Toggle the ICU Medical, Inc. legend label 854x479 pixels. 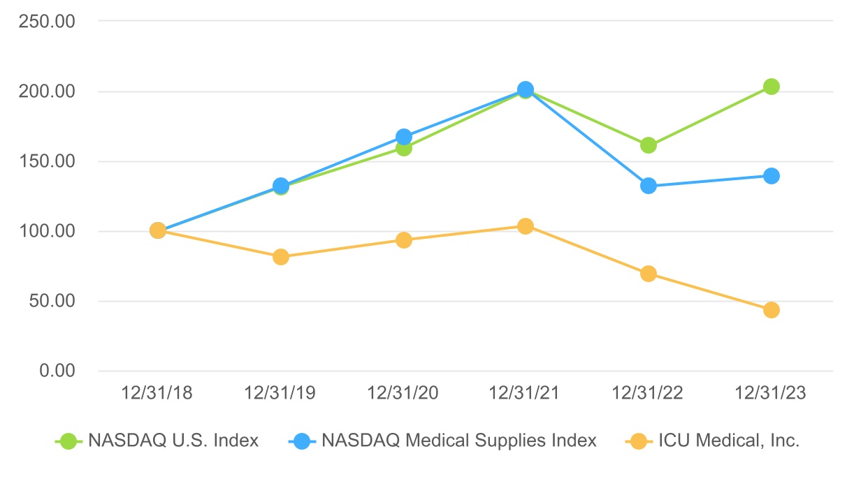click(729, 441)
